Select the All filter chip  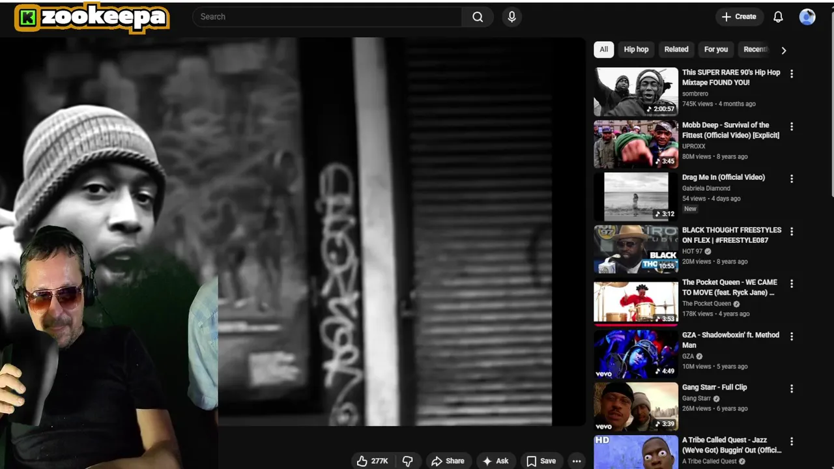point(604,50)
